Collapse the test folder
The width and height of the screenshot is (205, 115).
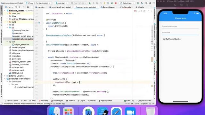[x=7, y=42]
